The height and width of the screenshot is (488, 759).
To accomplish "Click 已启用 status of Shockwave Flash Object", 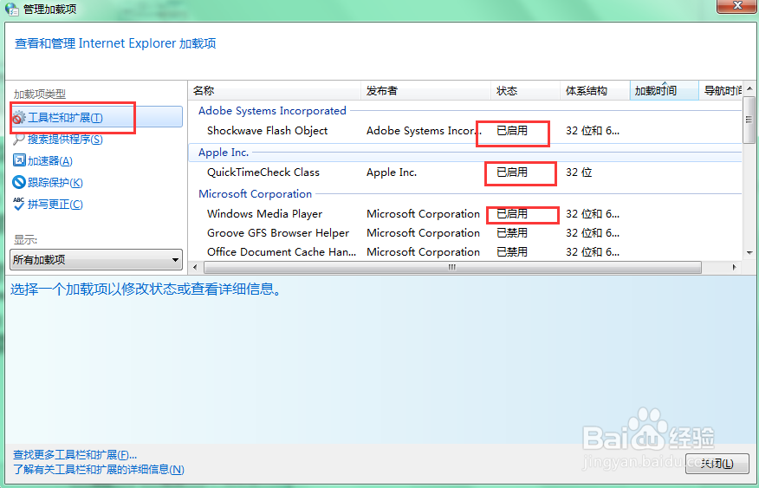I will pos(512,131).
